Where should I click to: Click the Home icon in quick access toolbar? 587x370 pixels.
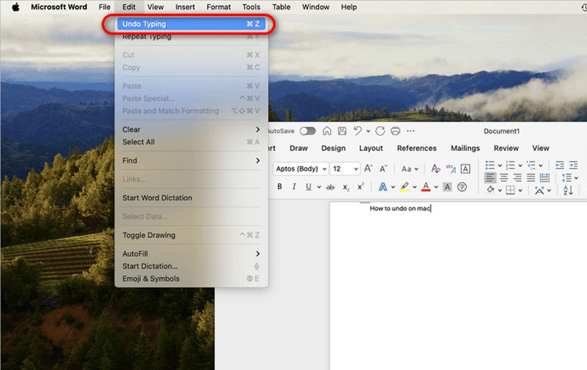point(327,131)
